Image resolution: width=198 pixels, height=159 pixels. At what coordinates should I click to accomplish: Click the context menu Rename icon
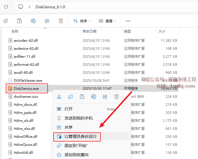pyautogui.click(x=94, y=97)
